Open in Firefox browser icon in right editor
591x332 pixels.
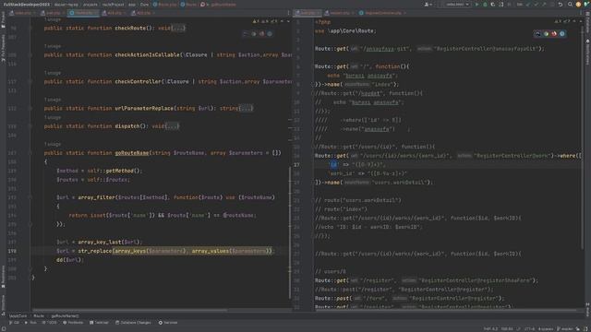pyautogui.click(x=554, y=34)
